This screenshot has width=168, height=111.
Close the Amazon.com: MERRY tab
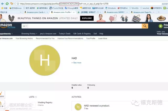127,12
